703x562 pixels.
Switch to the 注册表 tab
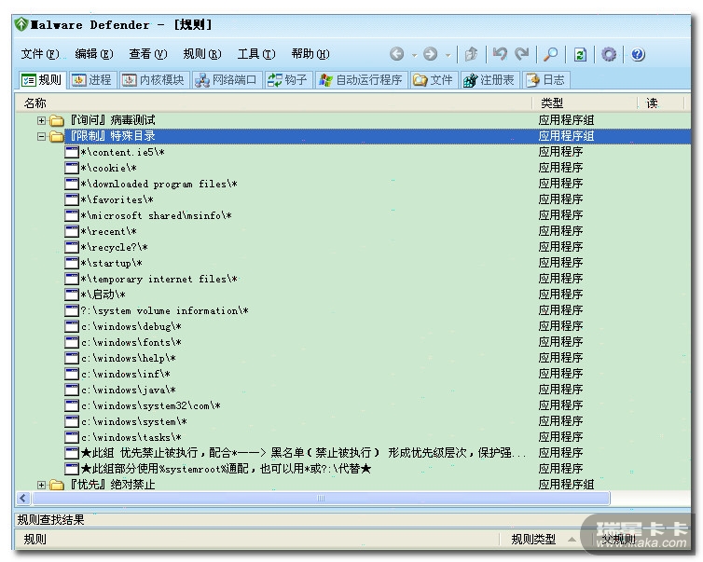pos(489,80)
